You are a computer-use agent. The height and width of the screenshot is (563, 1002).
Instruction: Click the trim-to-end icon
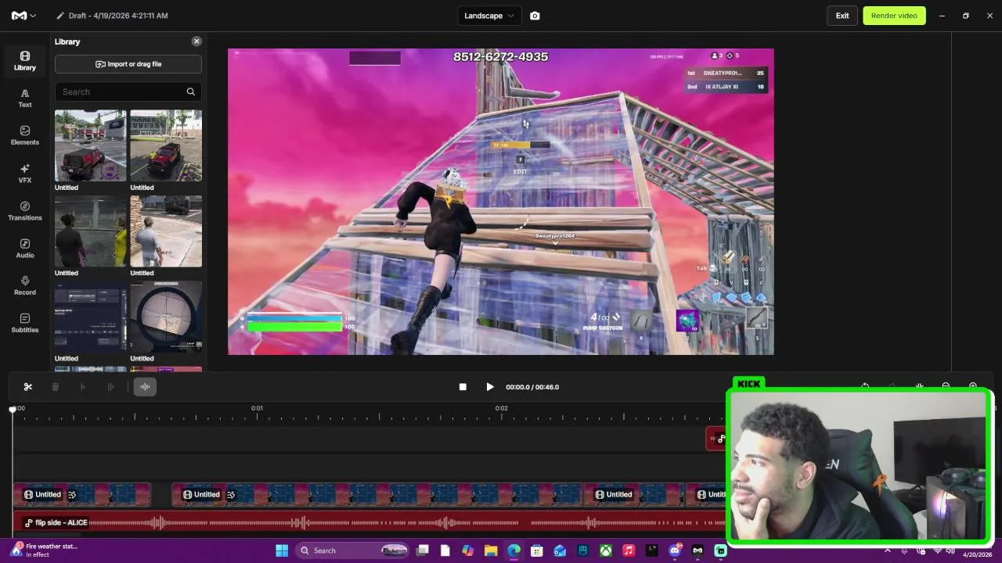(x=110, y=387)
